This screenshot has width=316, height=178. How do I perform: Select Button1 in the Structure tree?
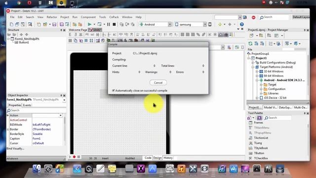click(x=24, y=43)
